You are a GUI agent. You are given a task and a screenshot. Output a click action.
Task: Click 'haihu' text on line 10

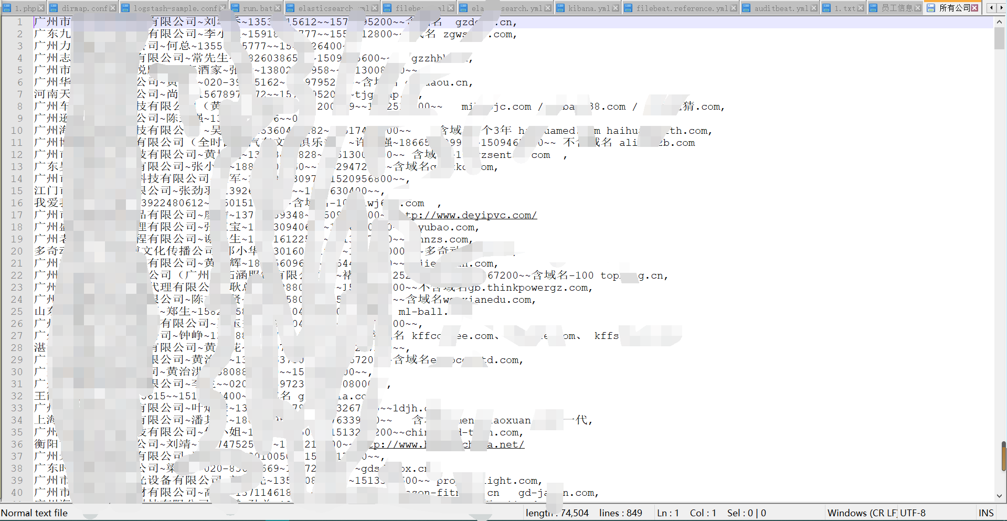(x=622, y=131)
